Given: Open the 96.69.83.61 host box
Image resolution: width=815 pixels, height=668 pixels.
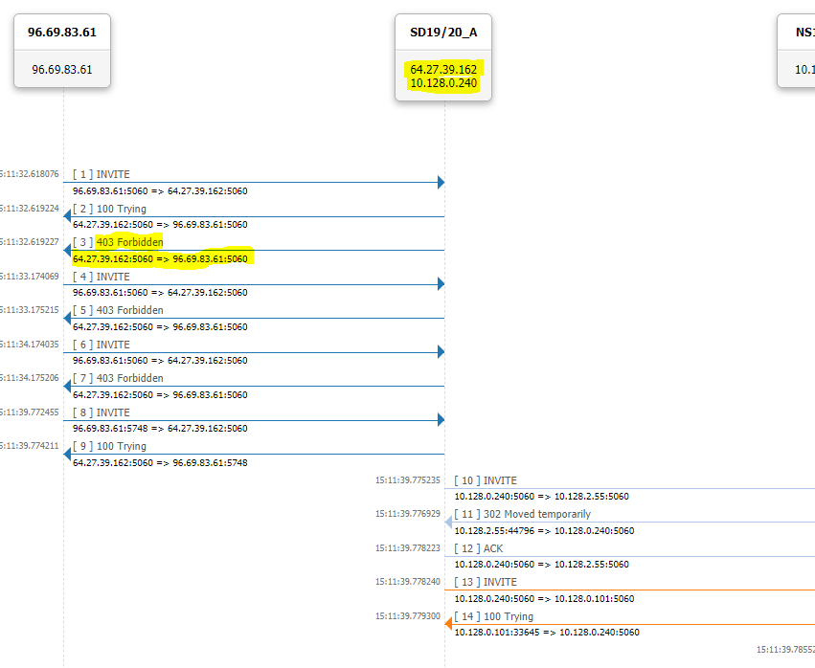Looking at the screenshot, I should (62, 51).
